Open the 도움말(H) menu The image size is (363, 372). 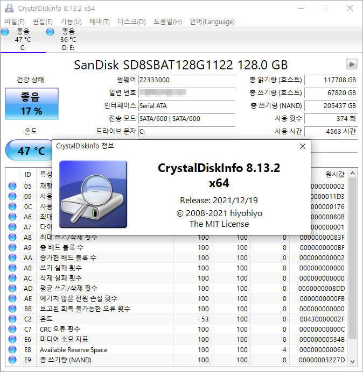pyautogui.click(x=167, y=22)
